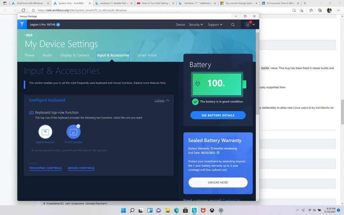344x215 pixels.
Task: Open the network, volume and battery tray flyout
Action: [x=314, y=210]
